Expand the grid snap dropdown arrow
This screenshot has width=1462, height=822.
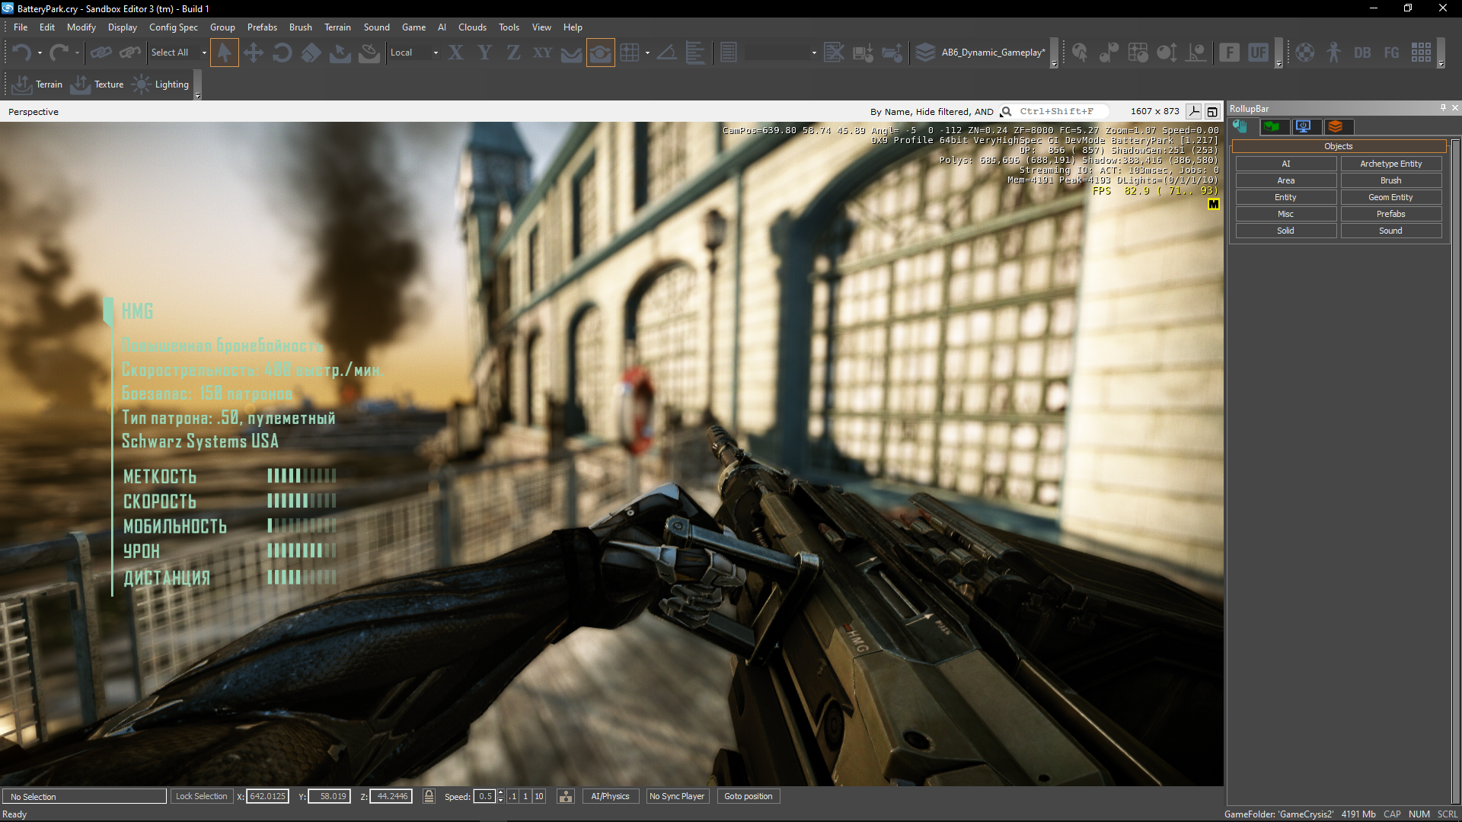[647, 53]
